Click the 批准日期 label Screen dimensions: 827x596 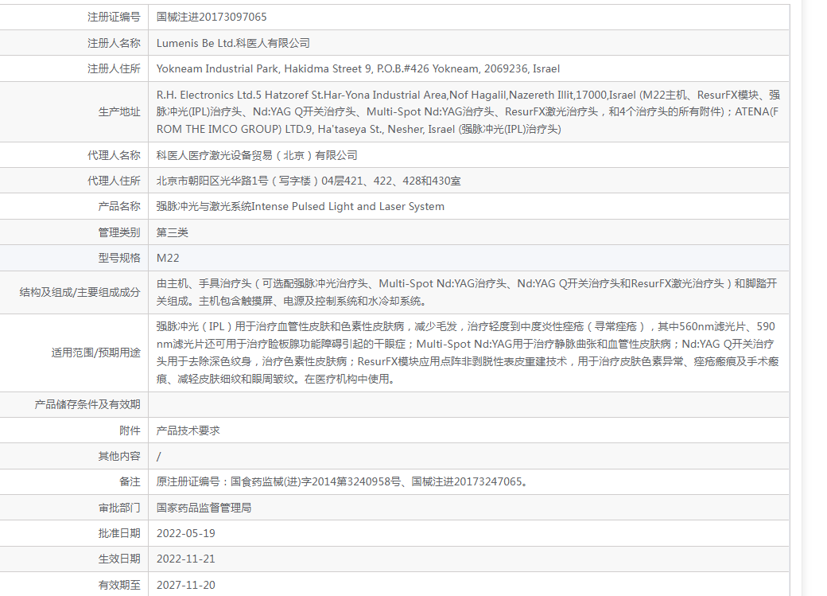(x=119, y=533)
